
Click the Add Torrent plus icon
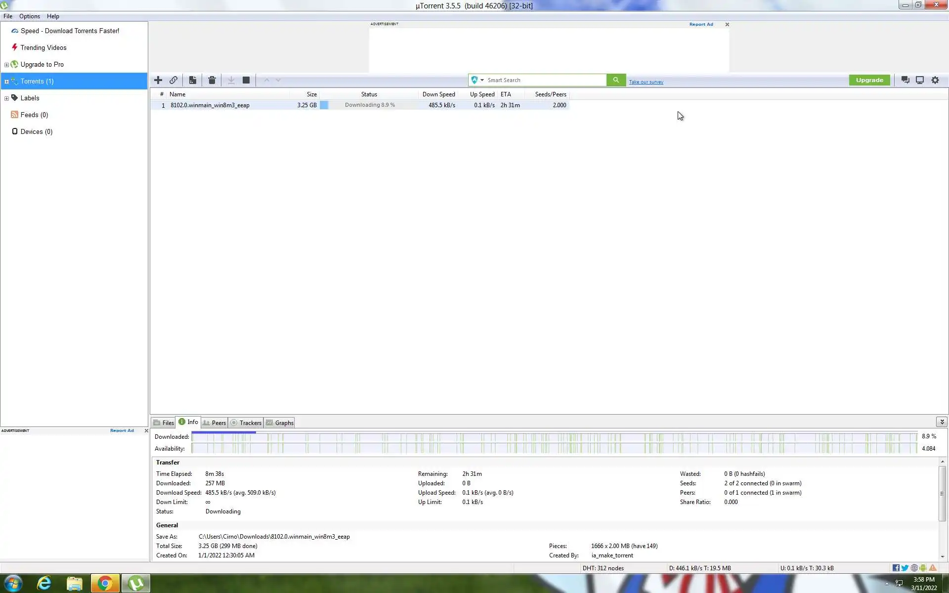tap(158, 80)
